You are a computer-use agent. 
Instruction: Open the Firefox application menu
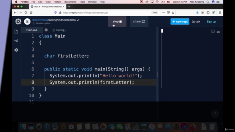[25, 2]
